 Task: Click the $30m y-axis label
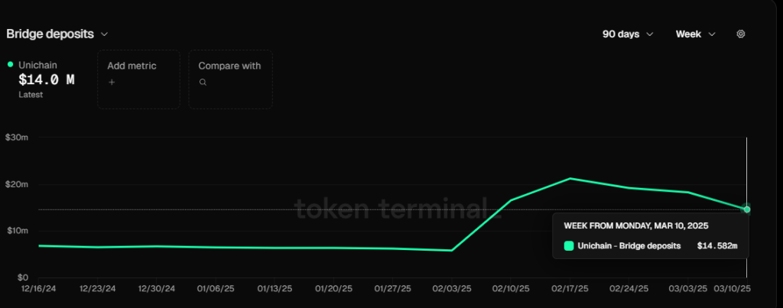click(x=16, y=138)
